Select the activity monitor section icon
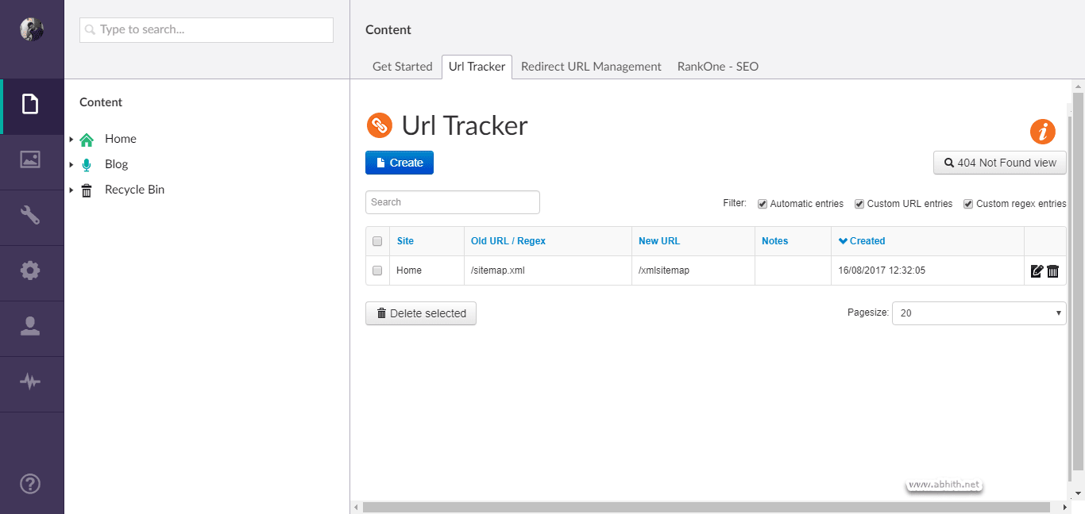1085x514 pixels. tap(32, 383)
